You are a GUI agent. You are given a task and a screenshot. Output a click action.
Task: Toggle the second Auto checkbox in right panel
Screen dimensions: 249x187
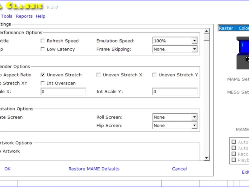click(234, 148)
